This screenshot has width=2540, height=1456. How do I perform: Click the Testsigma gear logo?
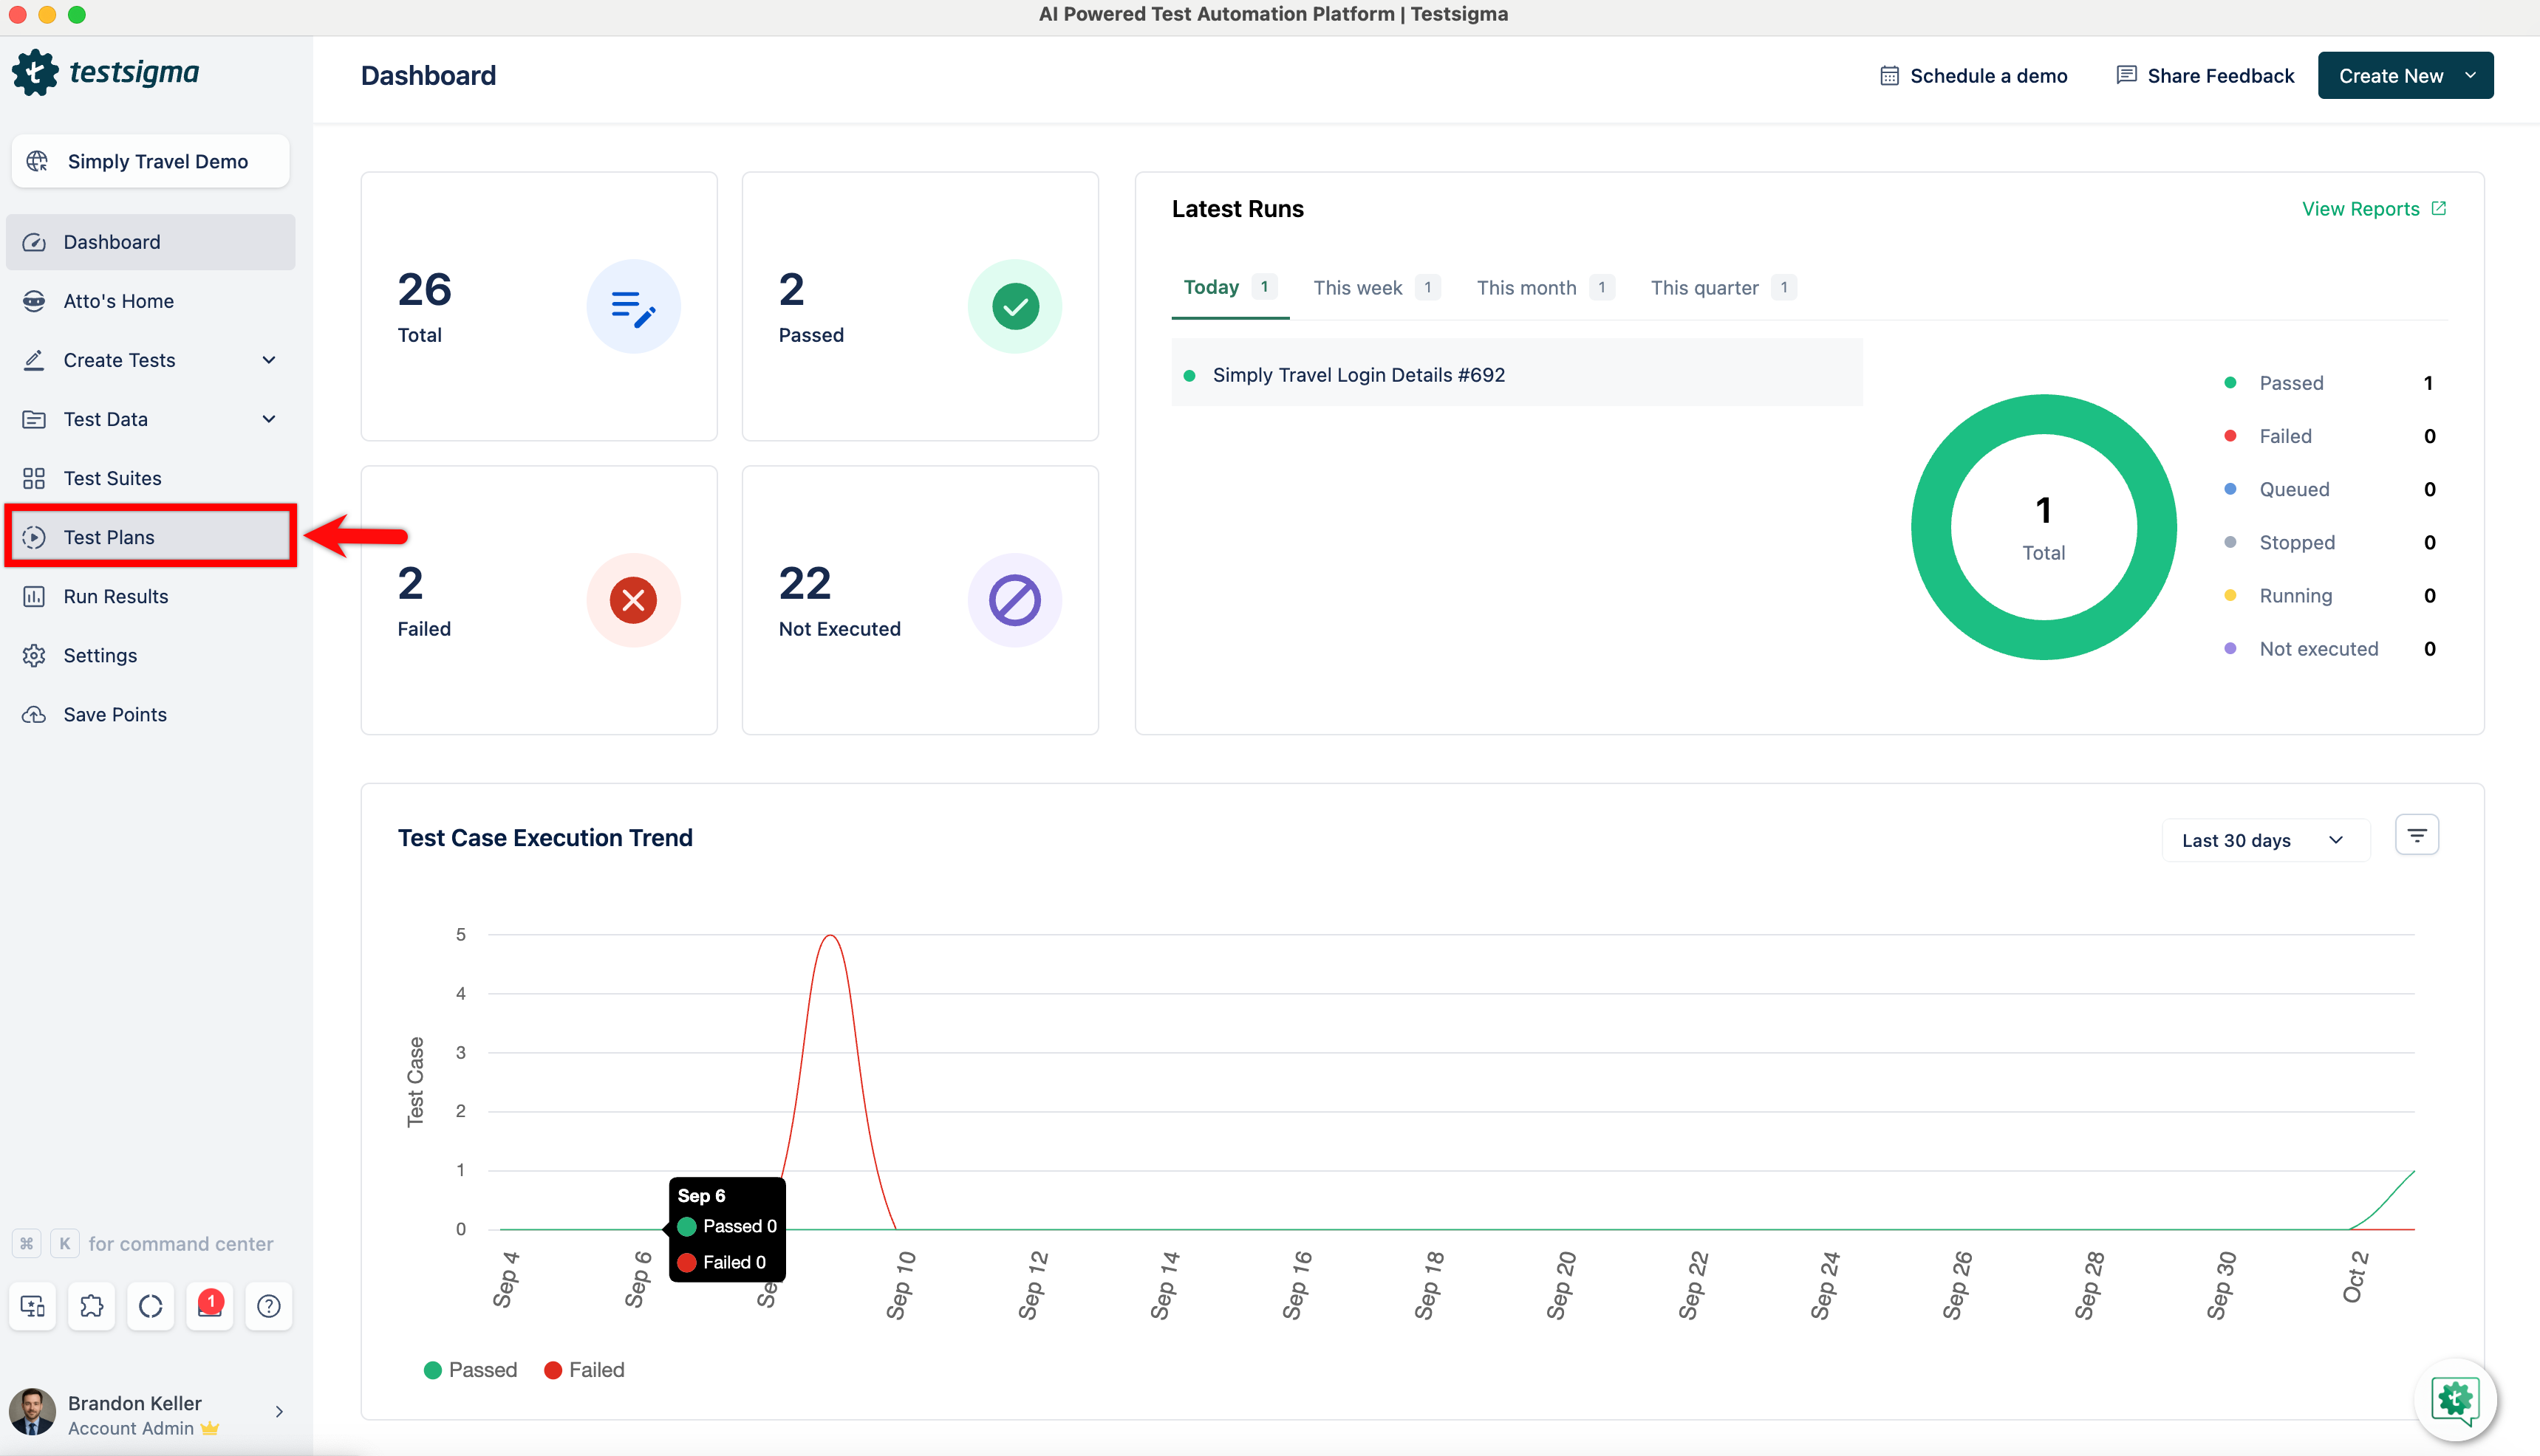(x=36, y=72)
